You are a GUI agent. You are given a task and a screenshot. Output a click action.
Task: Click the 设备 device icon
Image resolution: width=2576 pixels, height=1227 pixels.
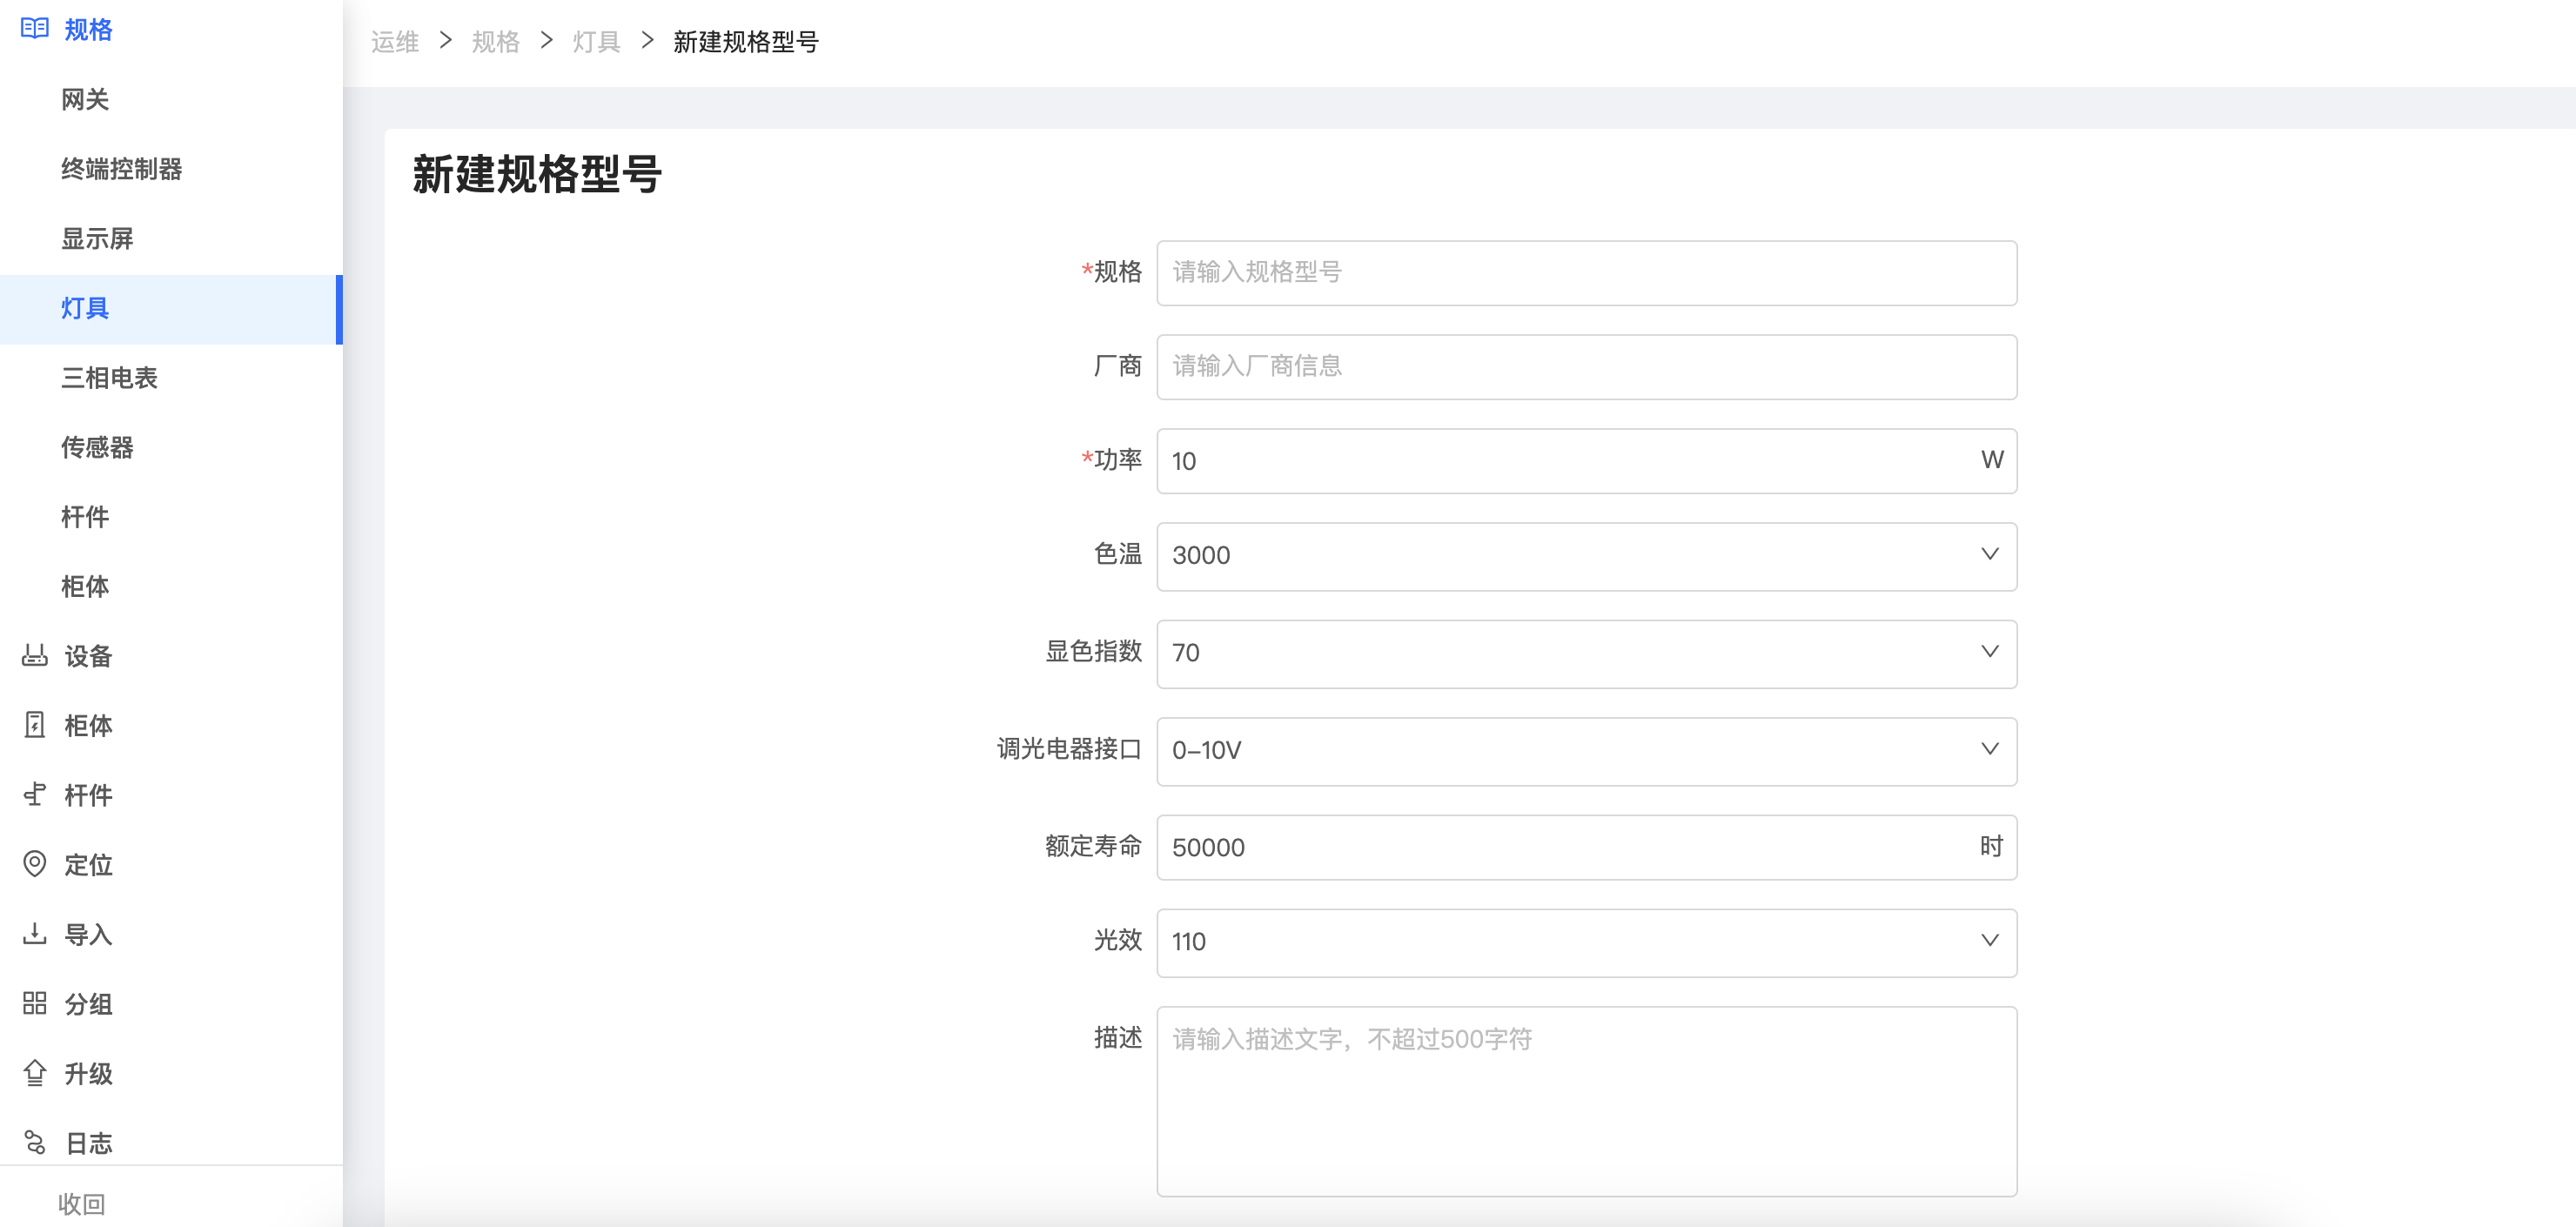35,655
